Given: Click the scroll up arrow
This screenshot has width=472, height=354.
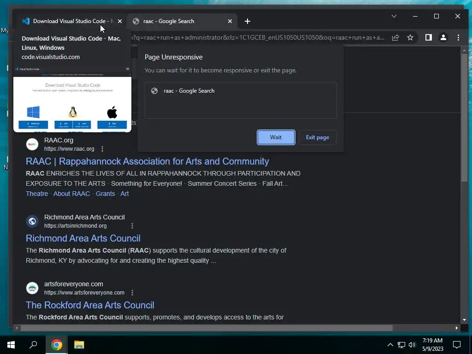Looking at the screenshot, I should pos(464,50).
